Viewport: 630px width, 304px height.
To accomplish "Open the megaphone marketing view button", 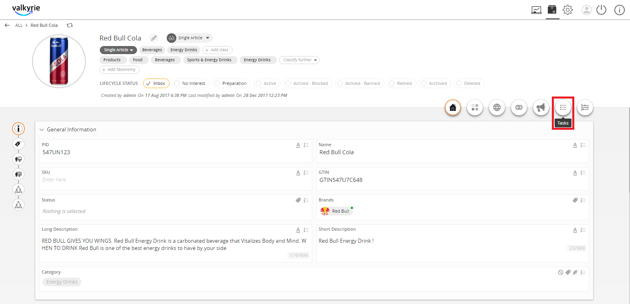I will (x=541, y=107).
